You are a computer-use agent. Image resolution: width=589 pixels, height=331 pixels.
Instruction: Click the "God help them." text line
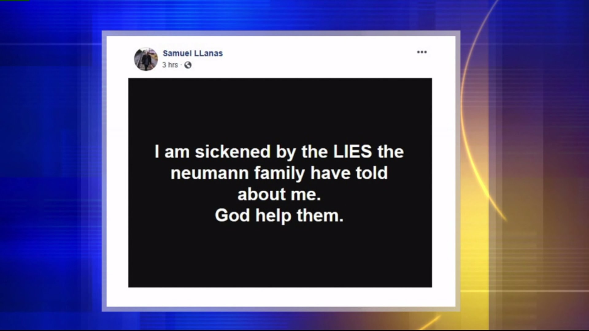(x=279, y=216)
